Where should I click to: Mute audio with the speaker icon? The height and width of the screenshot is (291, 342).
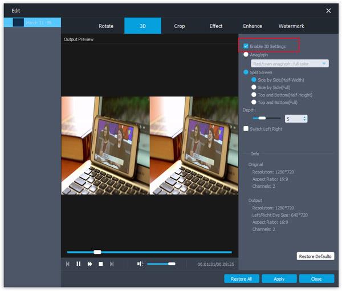140,264
